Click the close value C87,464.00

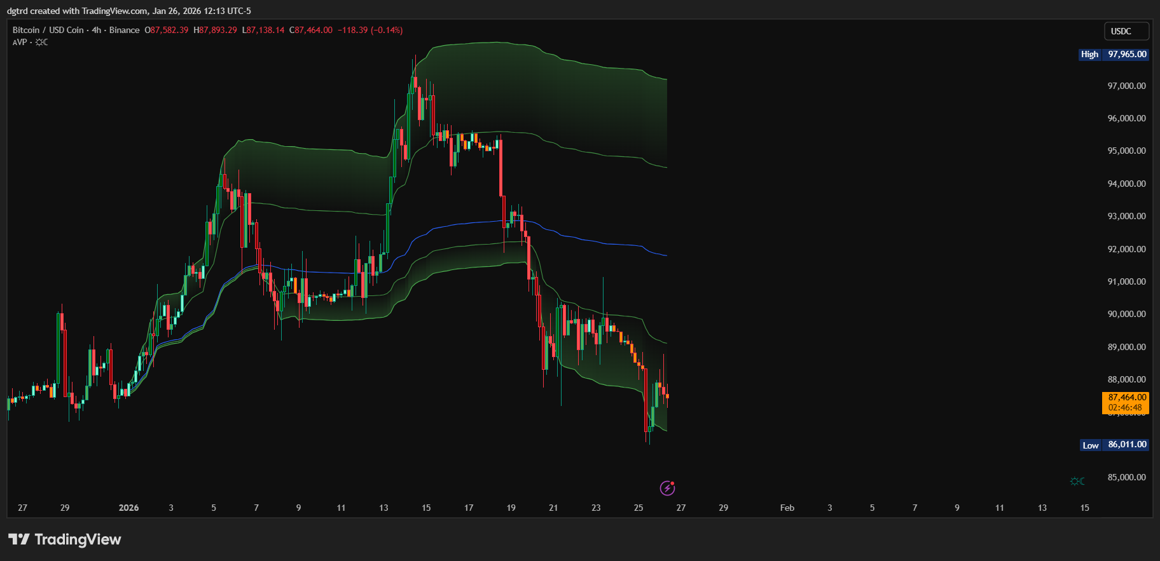coord(311,30)
